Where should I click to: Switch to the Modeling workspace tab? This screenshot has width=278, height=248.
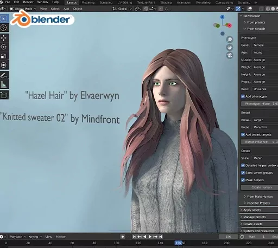[88, 3]
